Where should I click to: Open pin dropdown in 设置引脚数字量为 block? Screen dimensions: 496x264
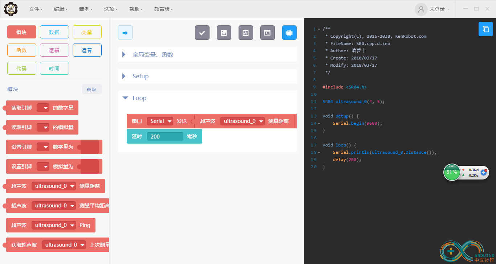pyautogui.click(x=43, y=147)
